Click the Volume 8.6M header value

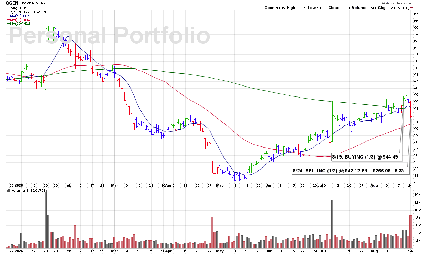[364, 8]
